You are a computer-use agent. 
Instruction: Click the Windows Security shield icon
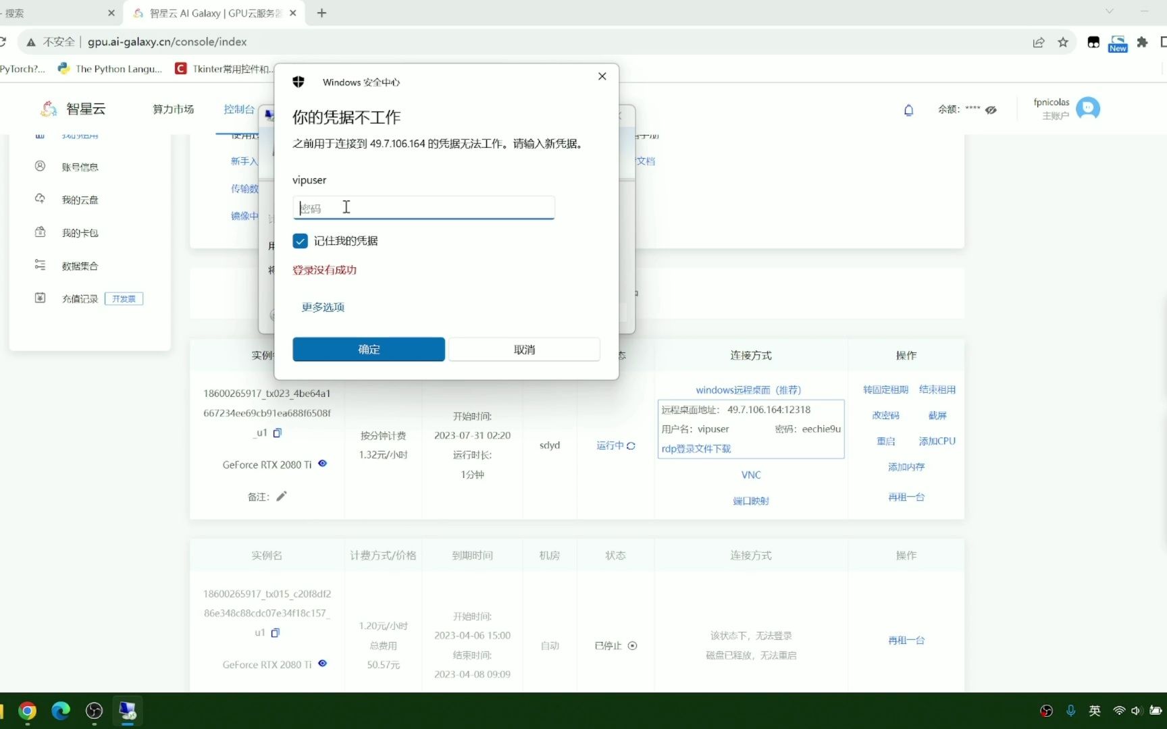click(299, 82)
